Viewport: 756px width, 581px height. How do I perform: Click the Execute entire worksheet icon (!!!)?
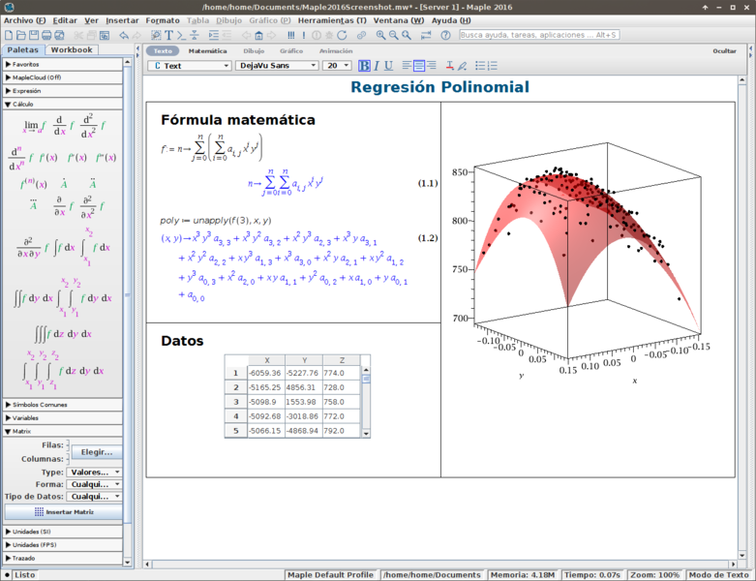(289, 35)
